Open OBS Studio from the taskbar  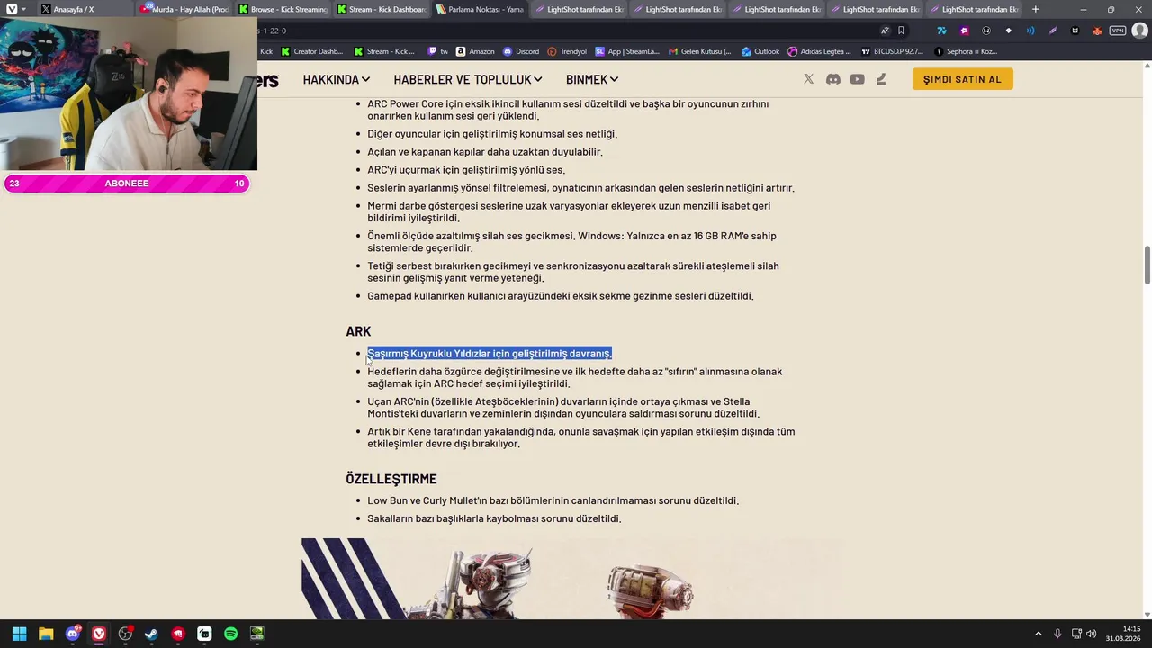[x=125, y=634]
